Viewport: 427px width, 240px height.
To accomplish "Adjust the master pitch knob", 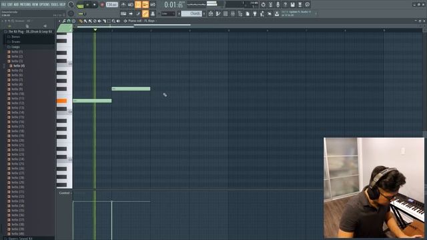I will (71, 13).
